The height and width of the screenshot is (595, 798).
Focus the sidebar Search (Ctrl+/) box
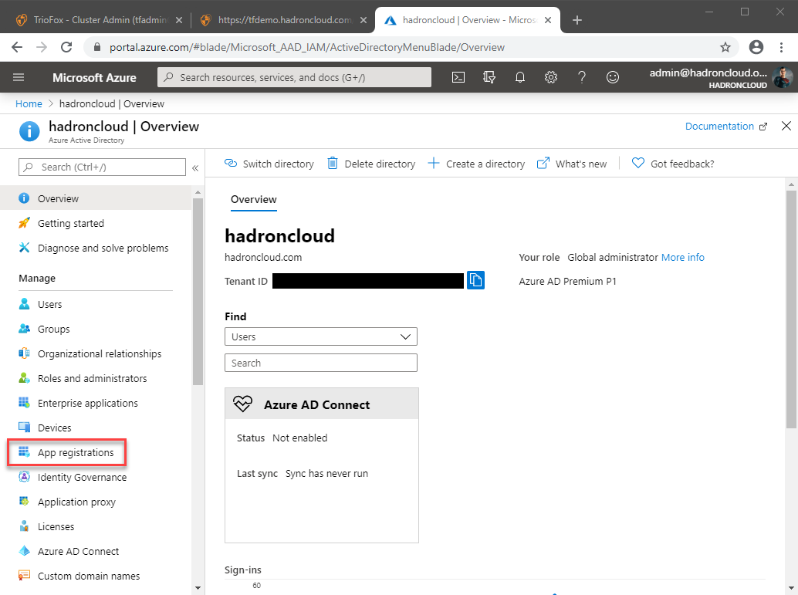point(102,167)
